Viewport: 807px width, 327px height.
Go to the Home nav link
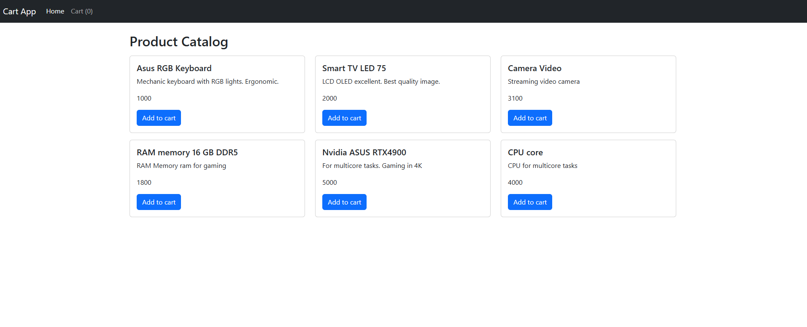[55, 11]
